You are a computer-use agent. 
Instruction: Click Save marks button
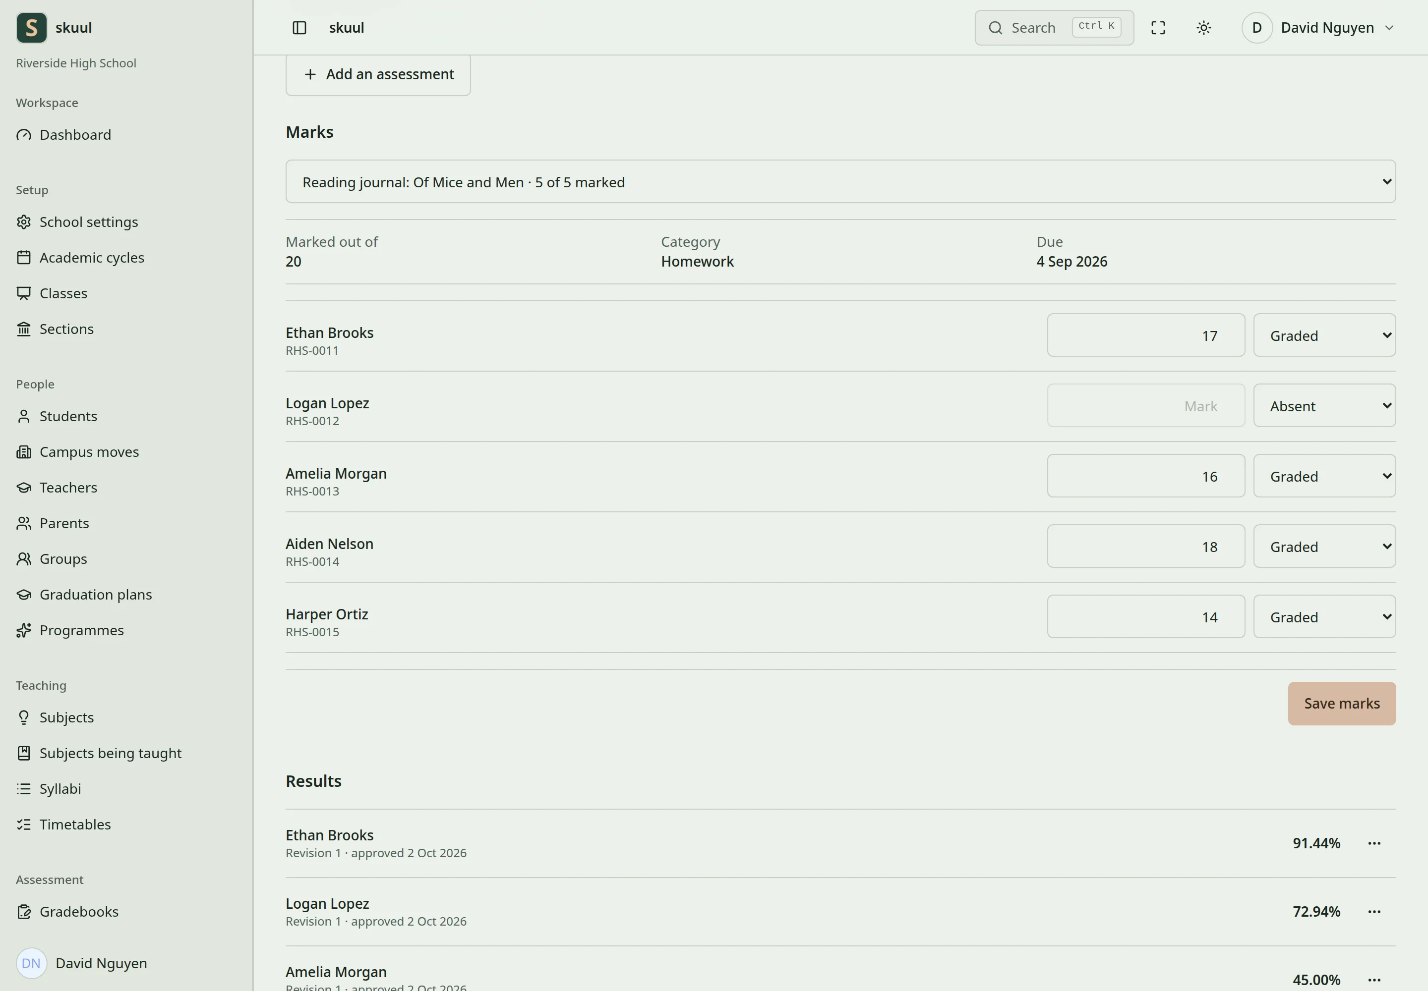(1342, 704)
